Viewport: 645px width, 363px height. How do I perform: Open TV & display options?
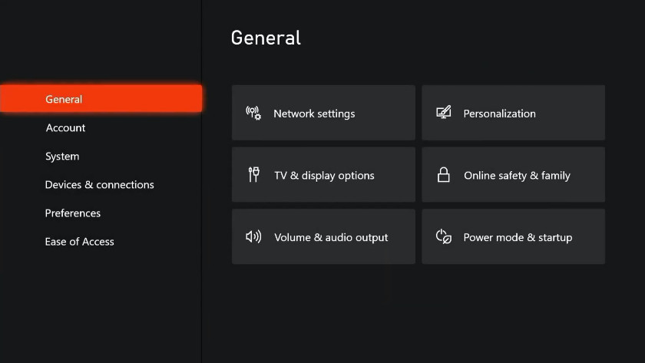(323, 175)
